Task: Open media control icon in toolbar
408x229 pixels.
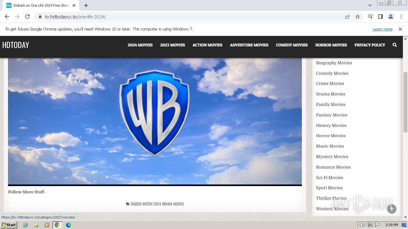Action: pyautogui.click(x=370, y=17)
